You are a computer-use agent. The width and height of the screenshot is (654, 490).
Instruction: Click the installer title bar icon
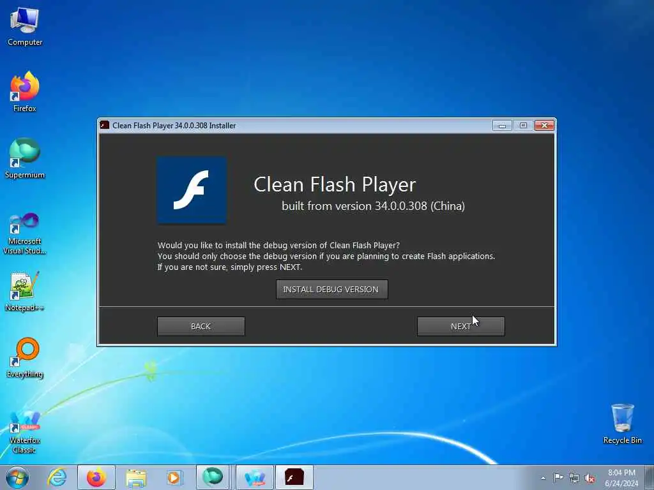105,126
